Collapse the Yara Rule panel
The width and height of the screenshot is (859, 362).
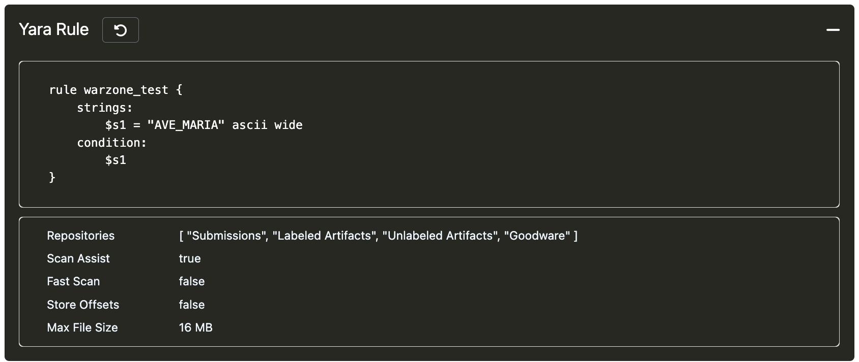833,30
